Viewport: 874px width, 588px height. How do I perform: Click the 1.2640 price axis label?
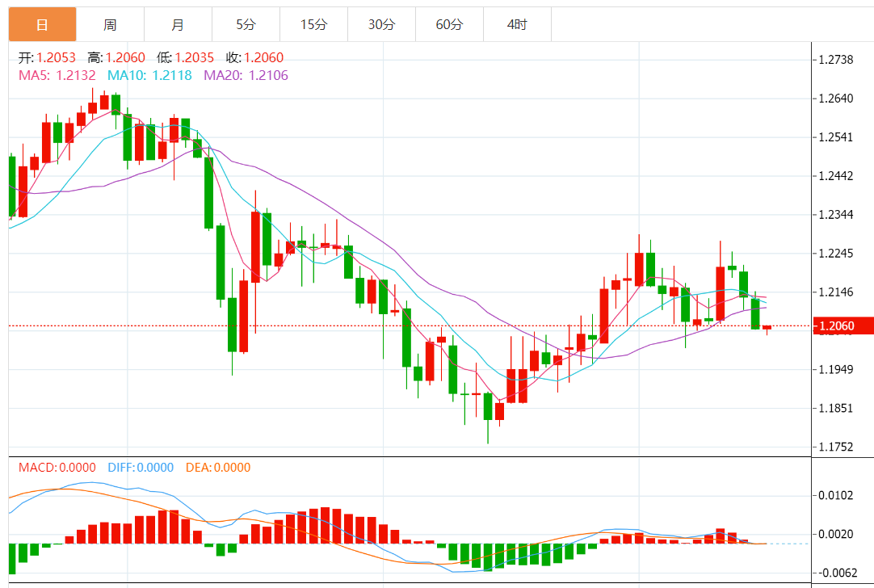tap(835, 99)
